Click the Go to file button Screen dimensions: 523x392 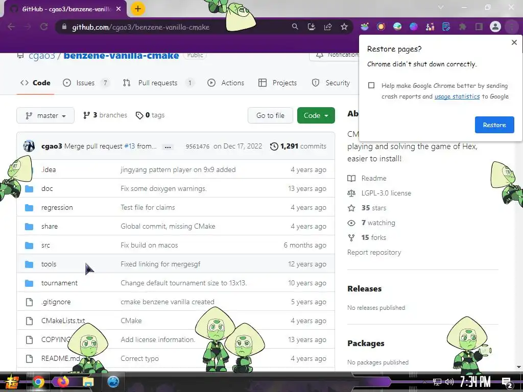[270, 115]
